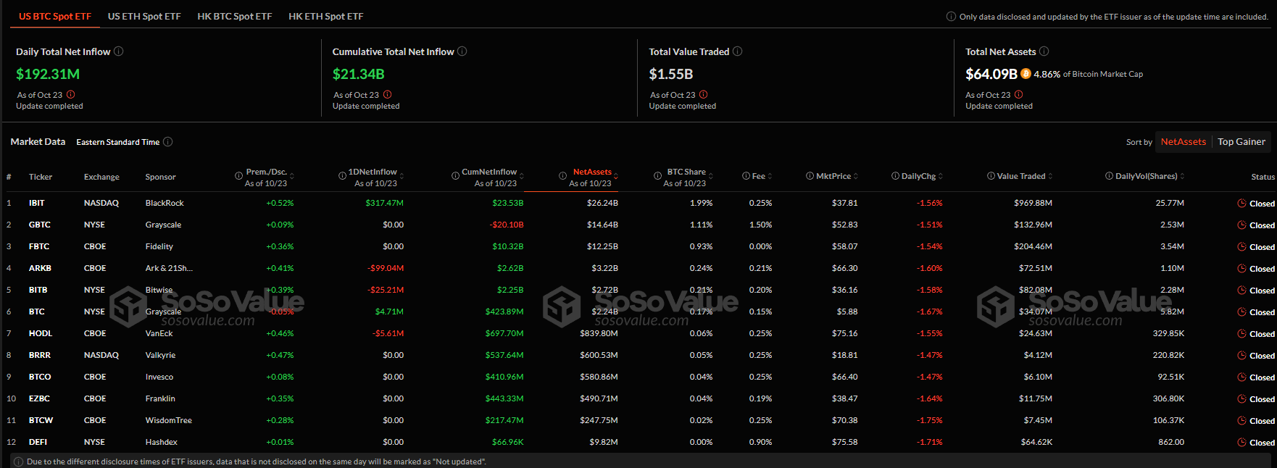Sort table by Top Gainer
The height and width of the screenshot is (468, 1277).
point(1241,142)
